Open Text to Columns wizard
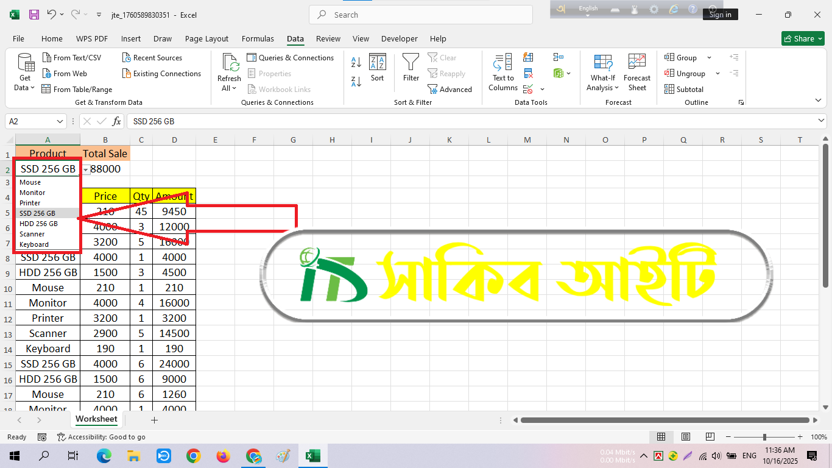This screenshot has width=832, height=468. click(503, 72)
